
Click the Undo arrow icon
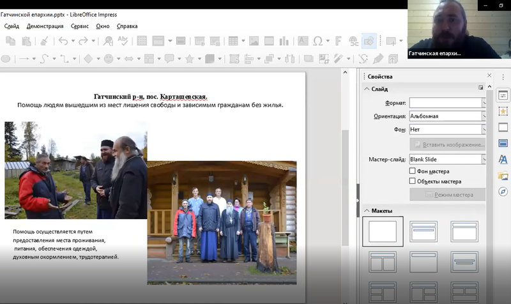tap(63, 41)
